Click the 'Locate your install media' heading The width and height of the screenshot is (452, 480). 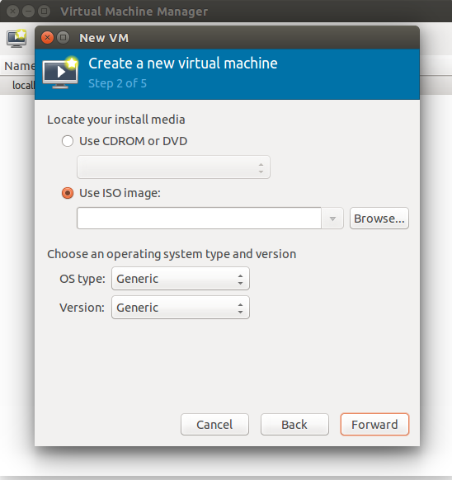tap(116, 120)
